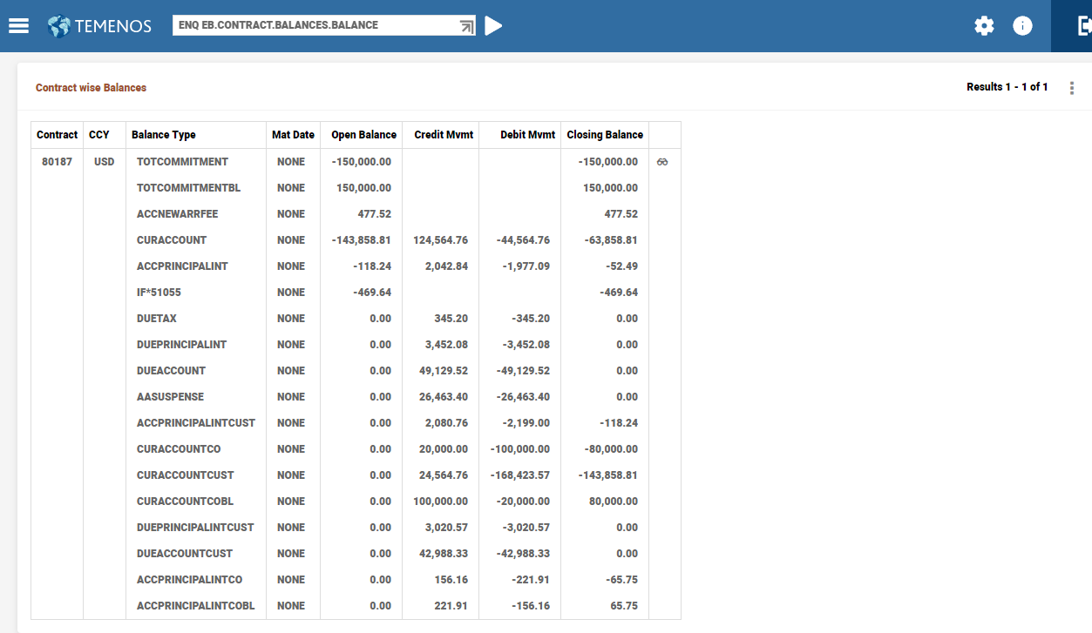Click the Temenos globe logo
1092x633 pixels.
coord(59,26)
